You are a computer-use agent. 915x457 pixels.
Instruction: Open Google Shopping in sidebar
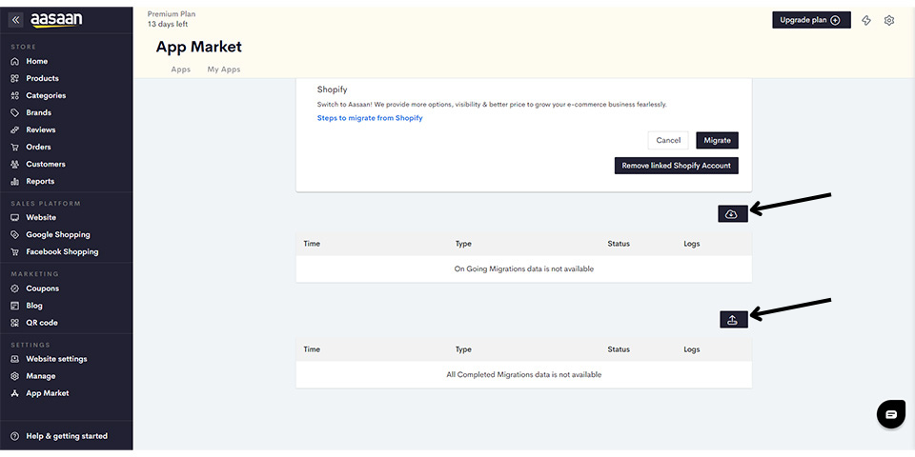(x=58, y=235)
